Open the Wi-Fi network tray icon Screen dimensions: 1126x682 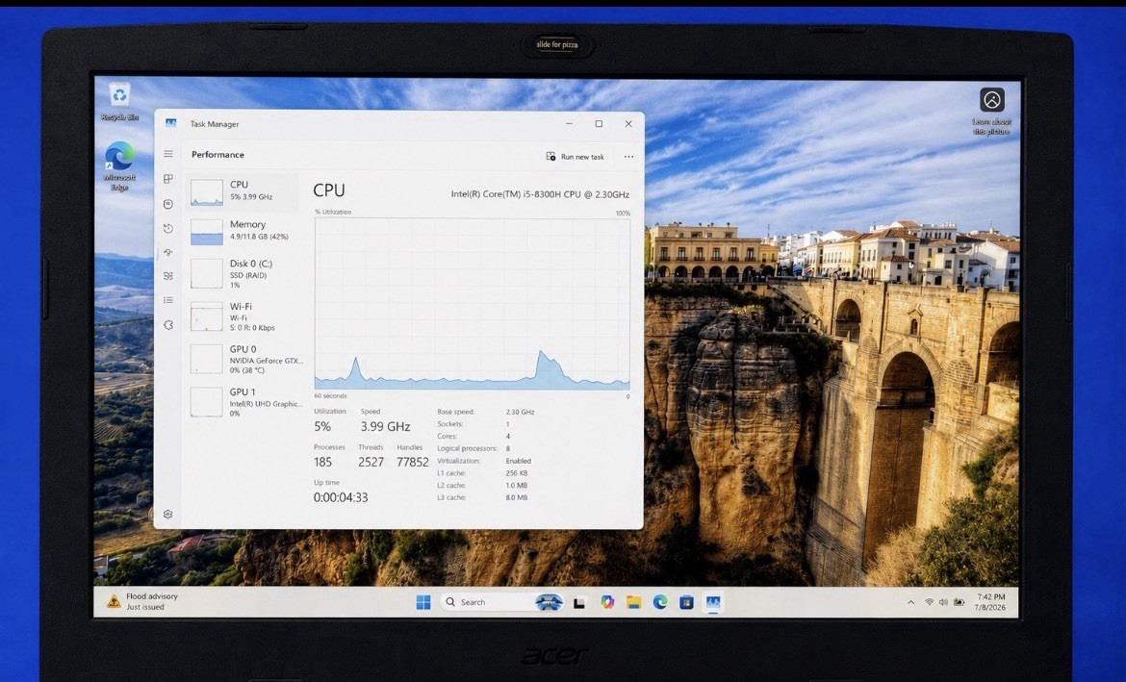click(930, 601)
